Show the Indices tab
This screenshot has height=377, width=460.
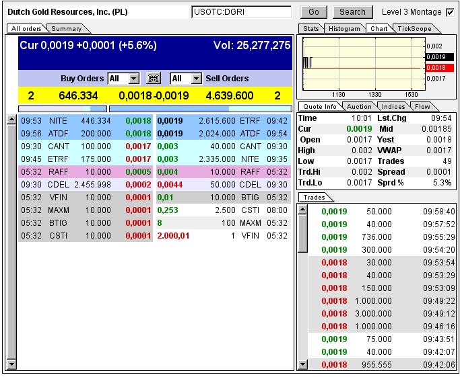(393, 106)
